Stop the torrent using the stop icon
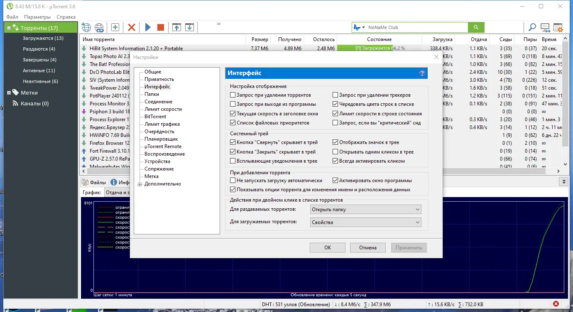The width and height of the screenshot is (573, 312). (x=160, y=27)
